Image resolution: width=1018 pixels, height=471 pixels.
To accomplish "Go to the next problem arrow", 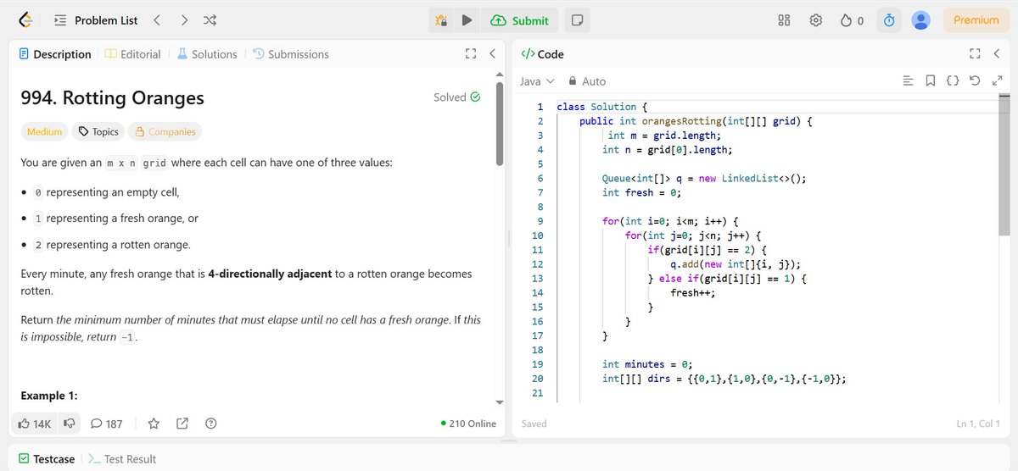I will point(184,20).
